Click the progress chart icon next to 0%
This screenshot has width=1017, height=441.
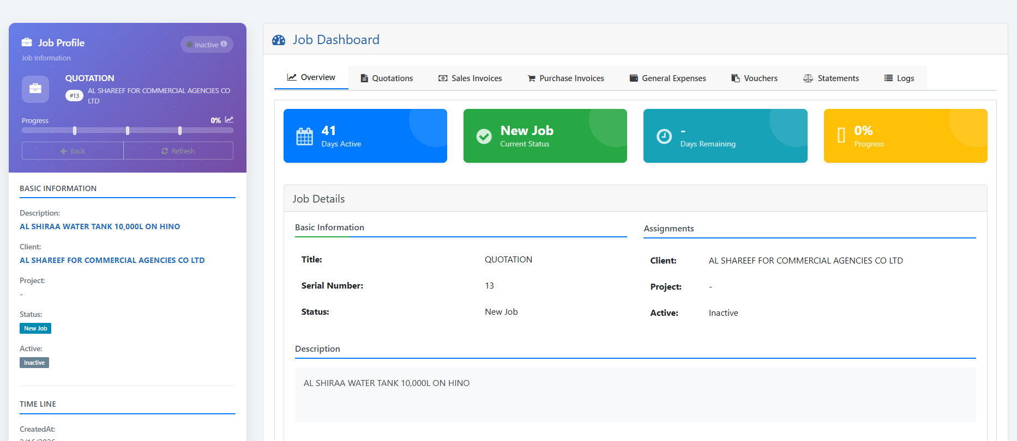coord(229,120)
